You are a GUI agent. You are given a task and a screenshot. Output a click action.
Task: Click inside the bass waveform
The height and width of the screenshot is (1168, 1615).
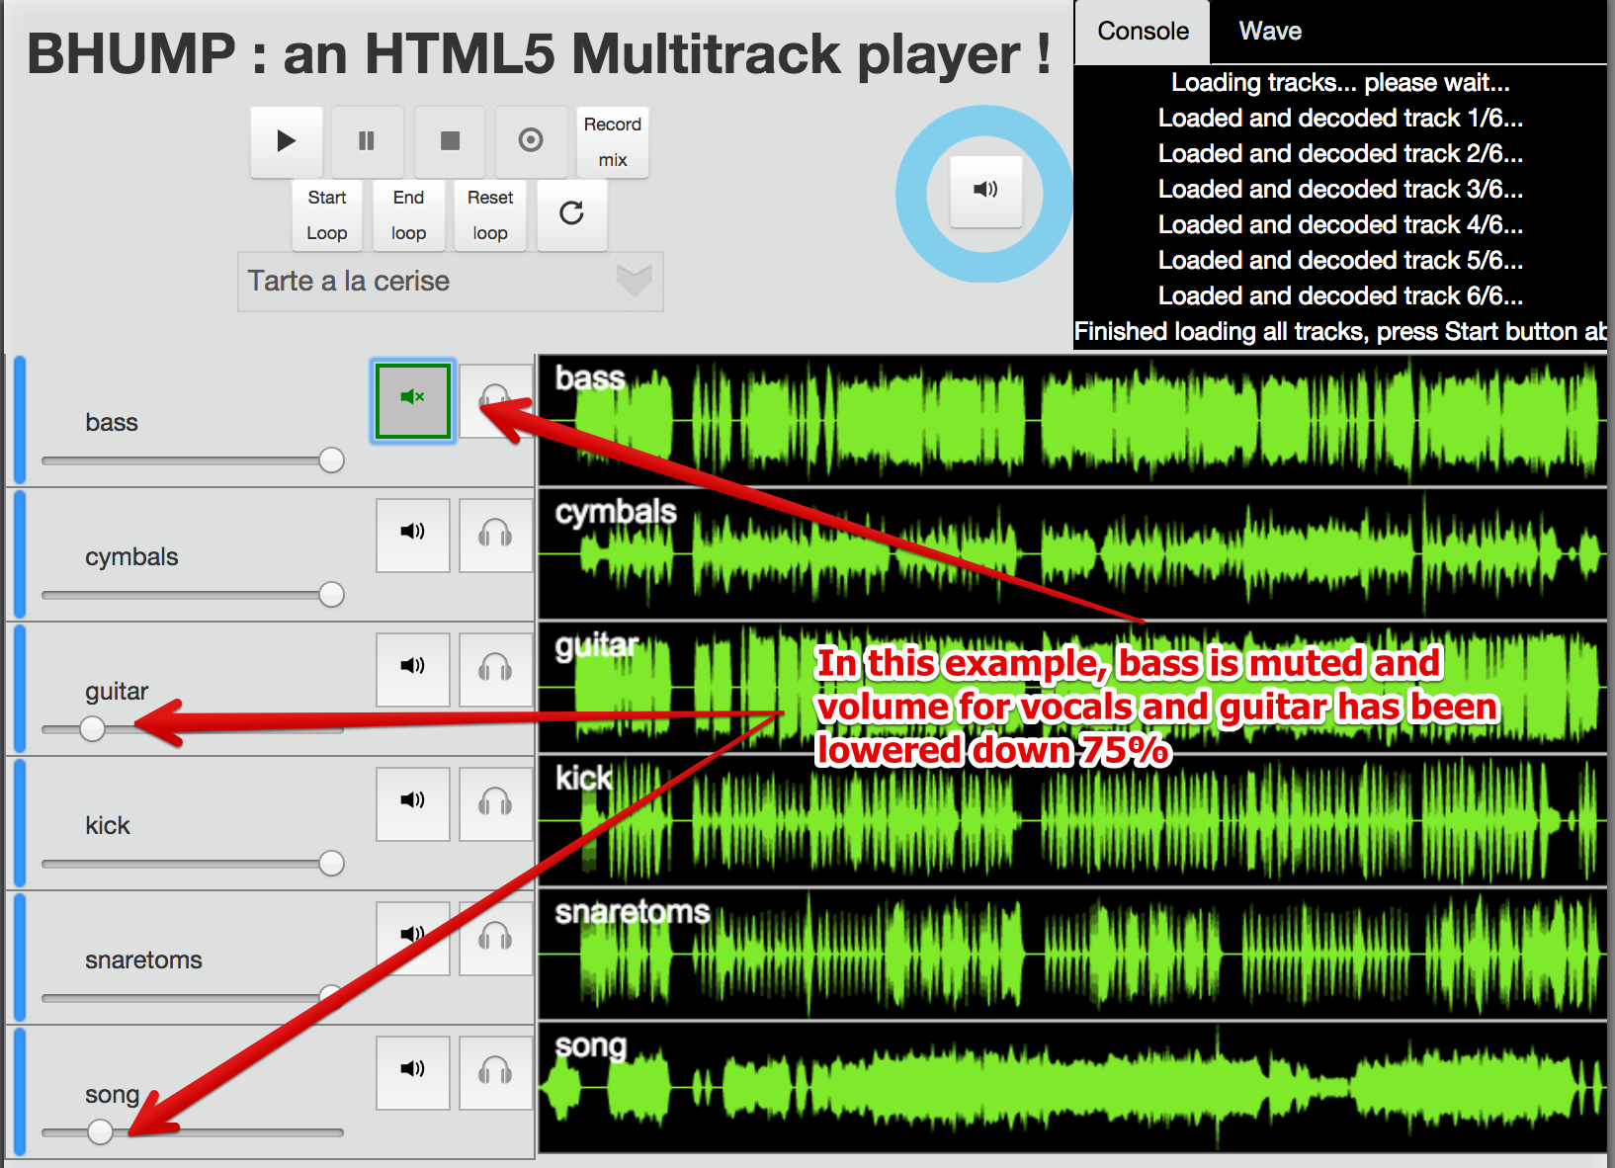click(1072, 421)
